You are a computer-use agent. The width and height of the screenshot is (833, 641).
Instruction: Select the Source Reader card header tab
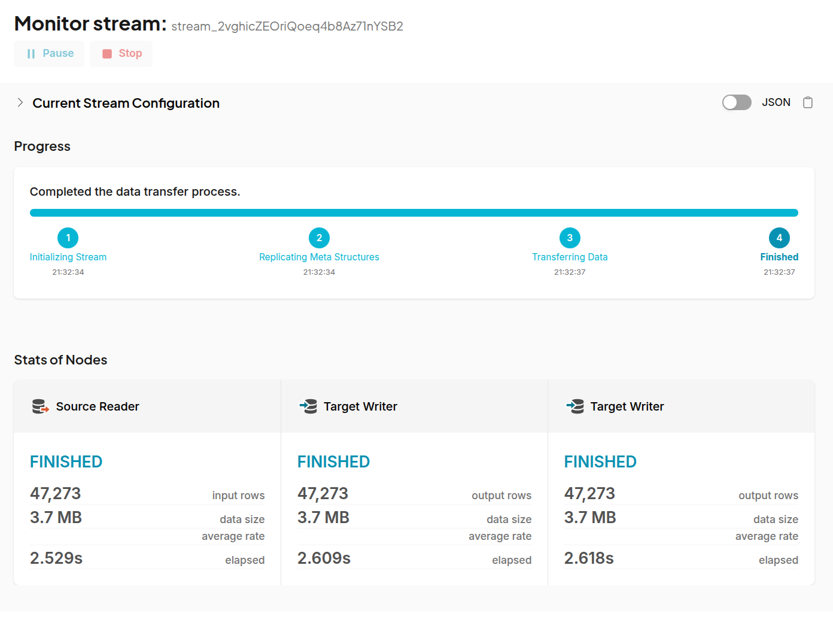(x=147, y=406)
